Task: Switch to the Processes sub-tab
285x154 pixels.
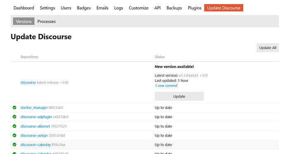Action: (47, 21)
